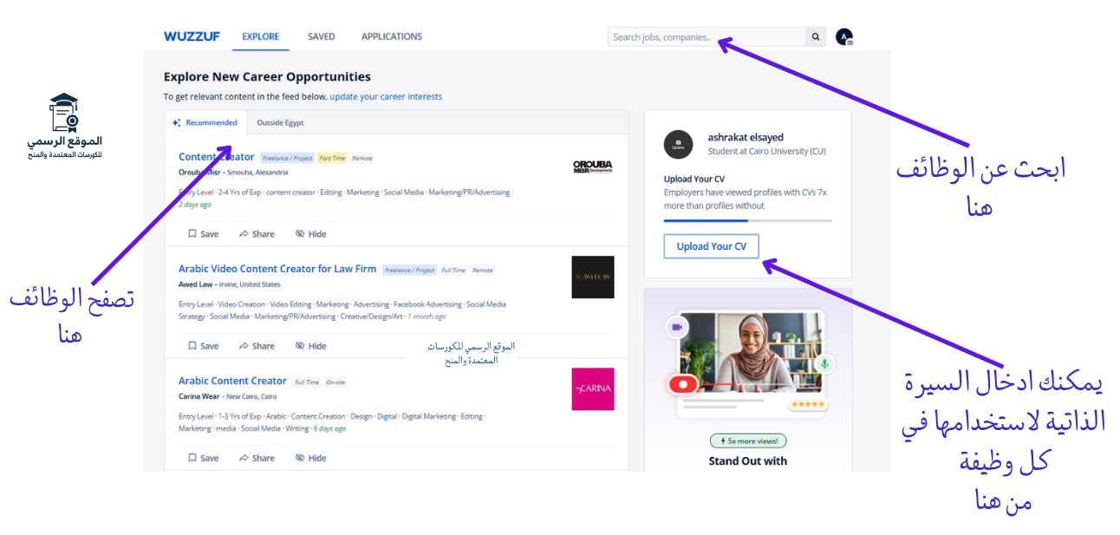Share the Content Creator job
The height and width of the screenshot is (535, 1120).
tap(257, 234)
